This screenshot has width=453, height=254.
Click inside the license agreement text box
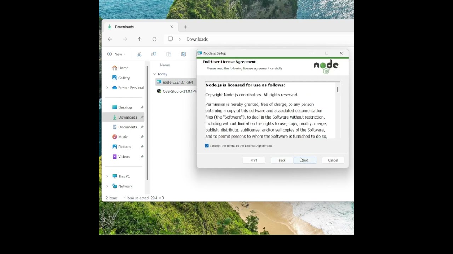point(271,110)
